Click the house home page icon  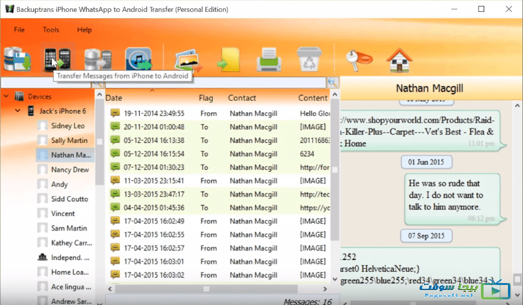399,59
